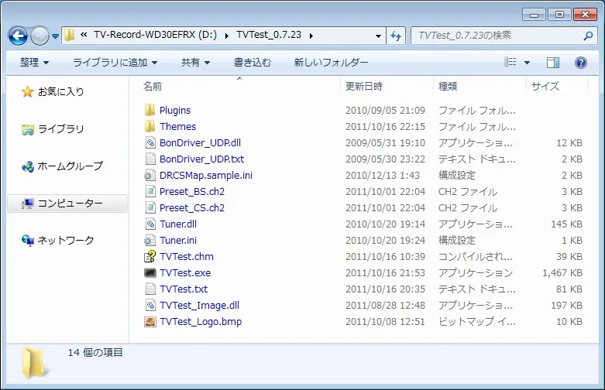Click the search magnifier icon
The width and height of the screenshot is (605, 390).
(588, 36)
